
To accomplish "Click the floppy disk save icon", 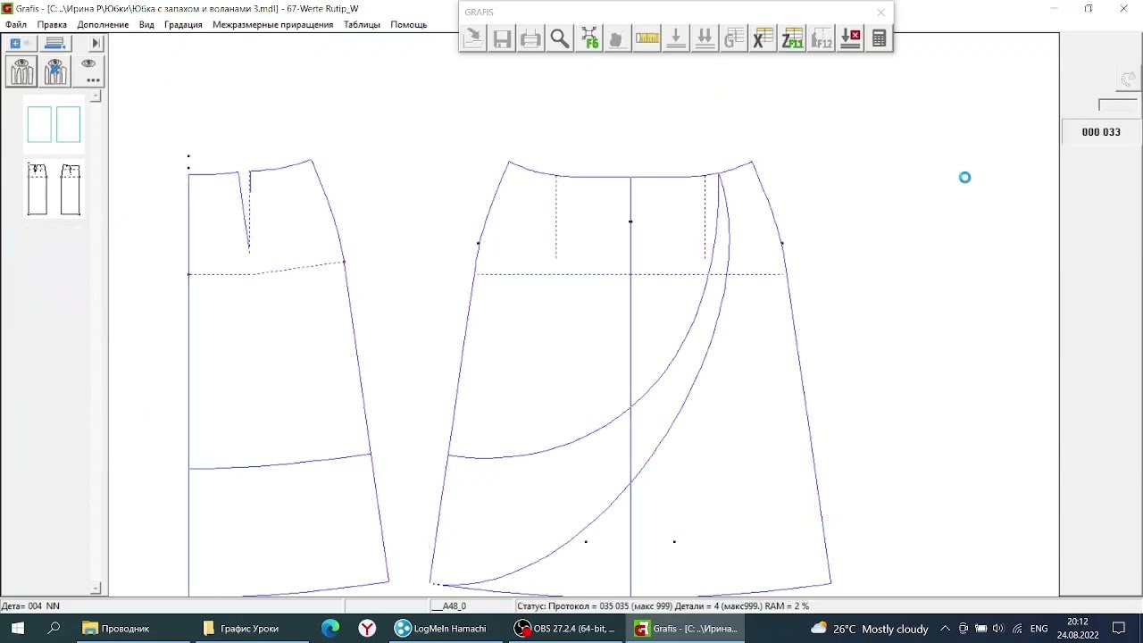I will (x=502, y=38).
